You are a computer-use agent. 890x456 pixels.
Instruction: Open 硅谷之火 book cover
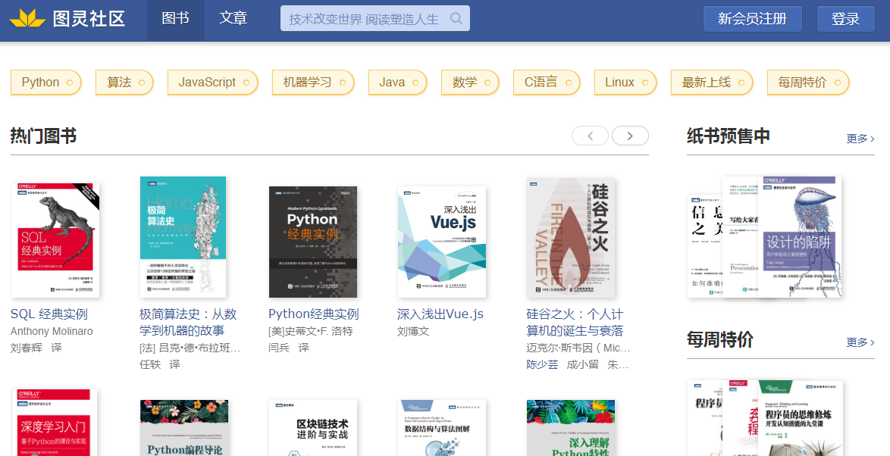[x=571, y=238]
